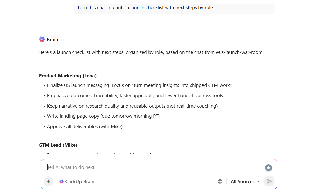The image size is (312, 194).
Task: Select the 'Product Marketing (Lena)' heading
Action: point(67,76)
